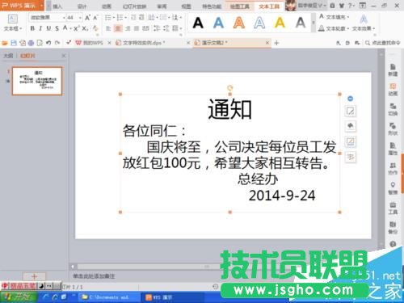The height and width of the screenshot is (303, 404).
Task: Switch to the 插入 ribbon tab
Action: coord(57,6)
